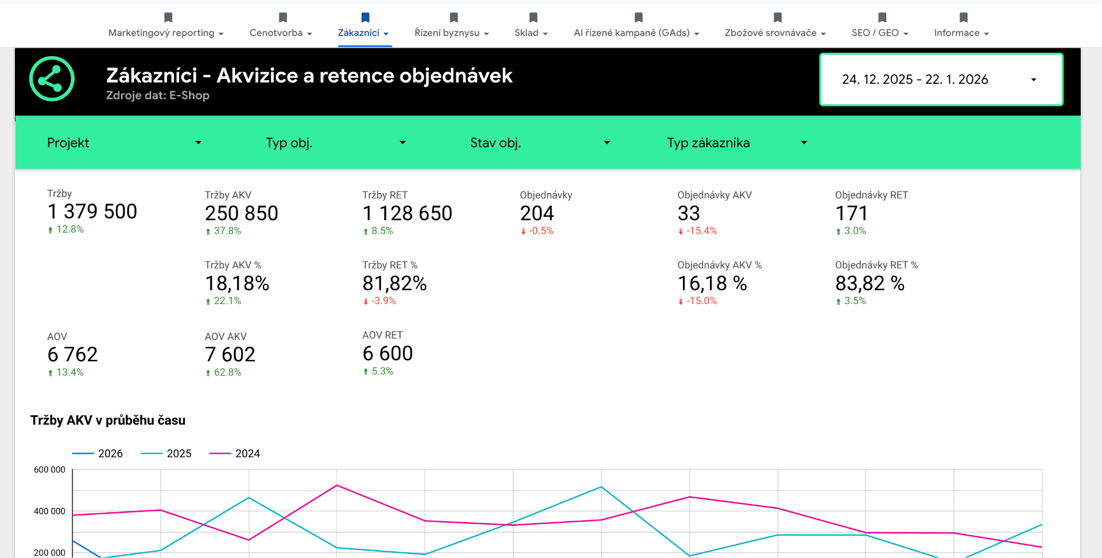Open the date range picker dropdown
This screenshot has height=558, width=1102.
pyautogui.click(x=941, y=80)
